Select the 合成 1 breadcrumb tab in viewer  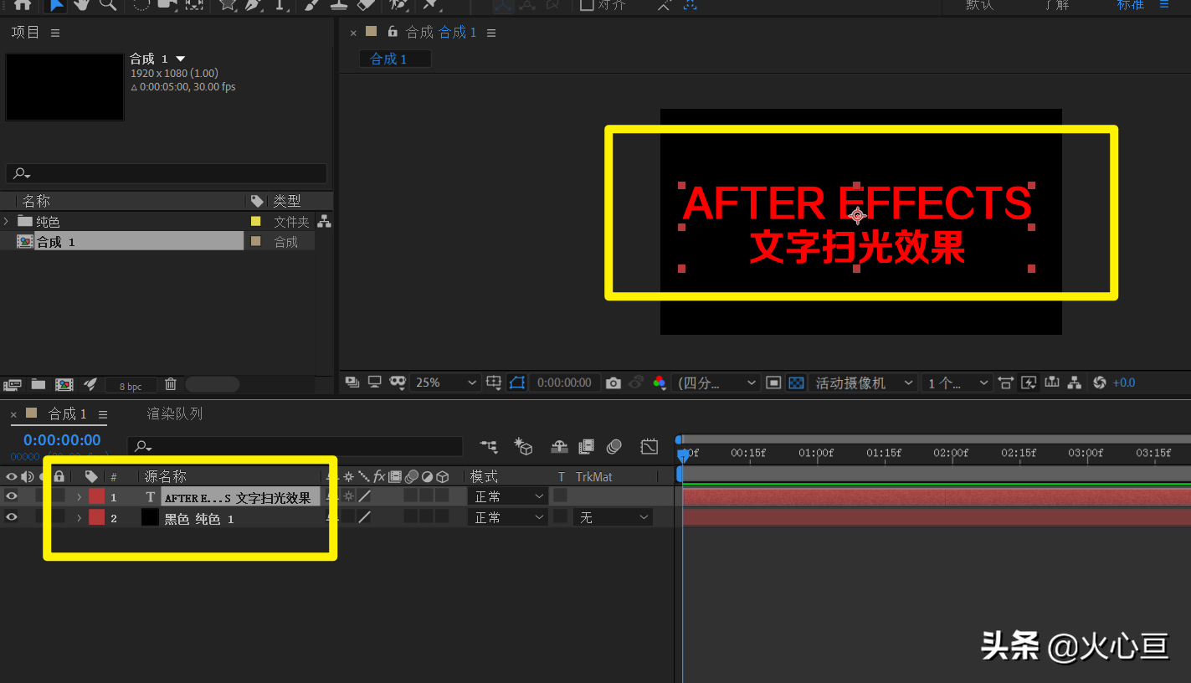(395, 59)
